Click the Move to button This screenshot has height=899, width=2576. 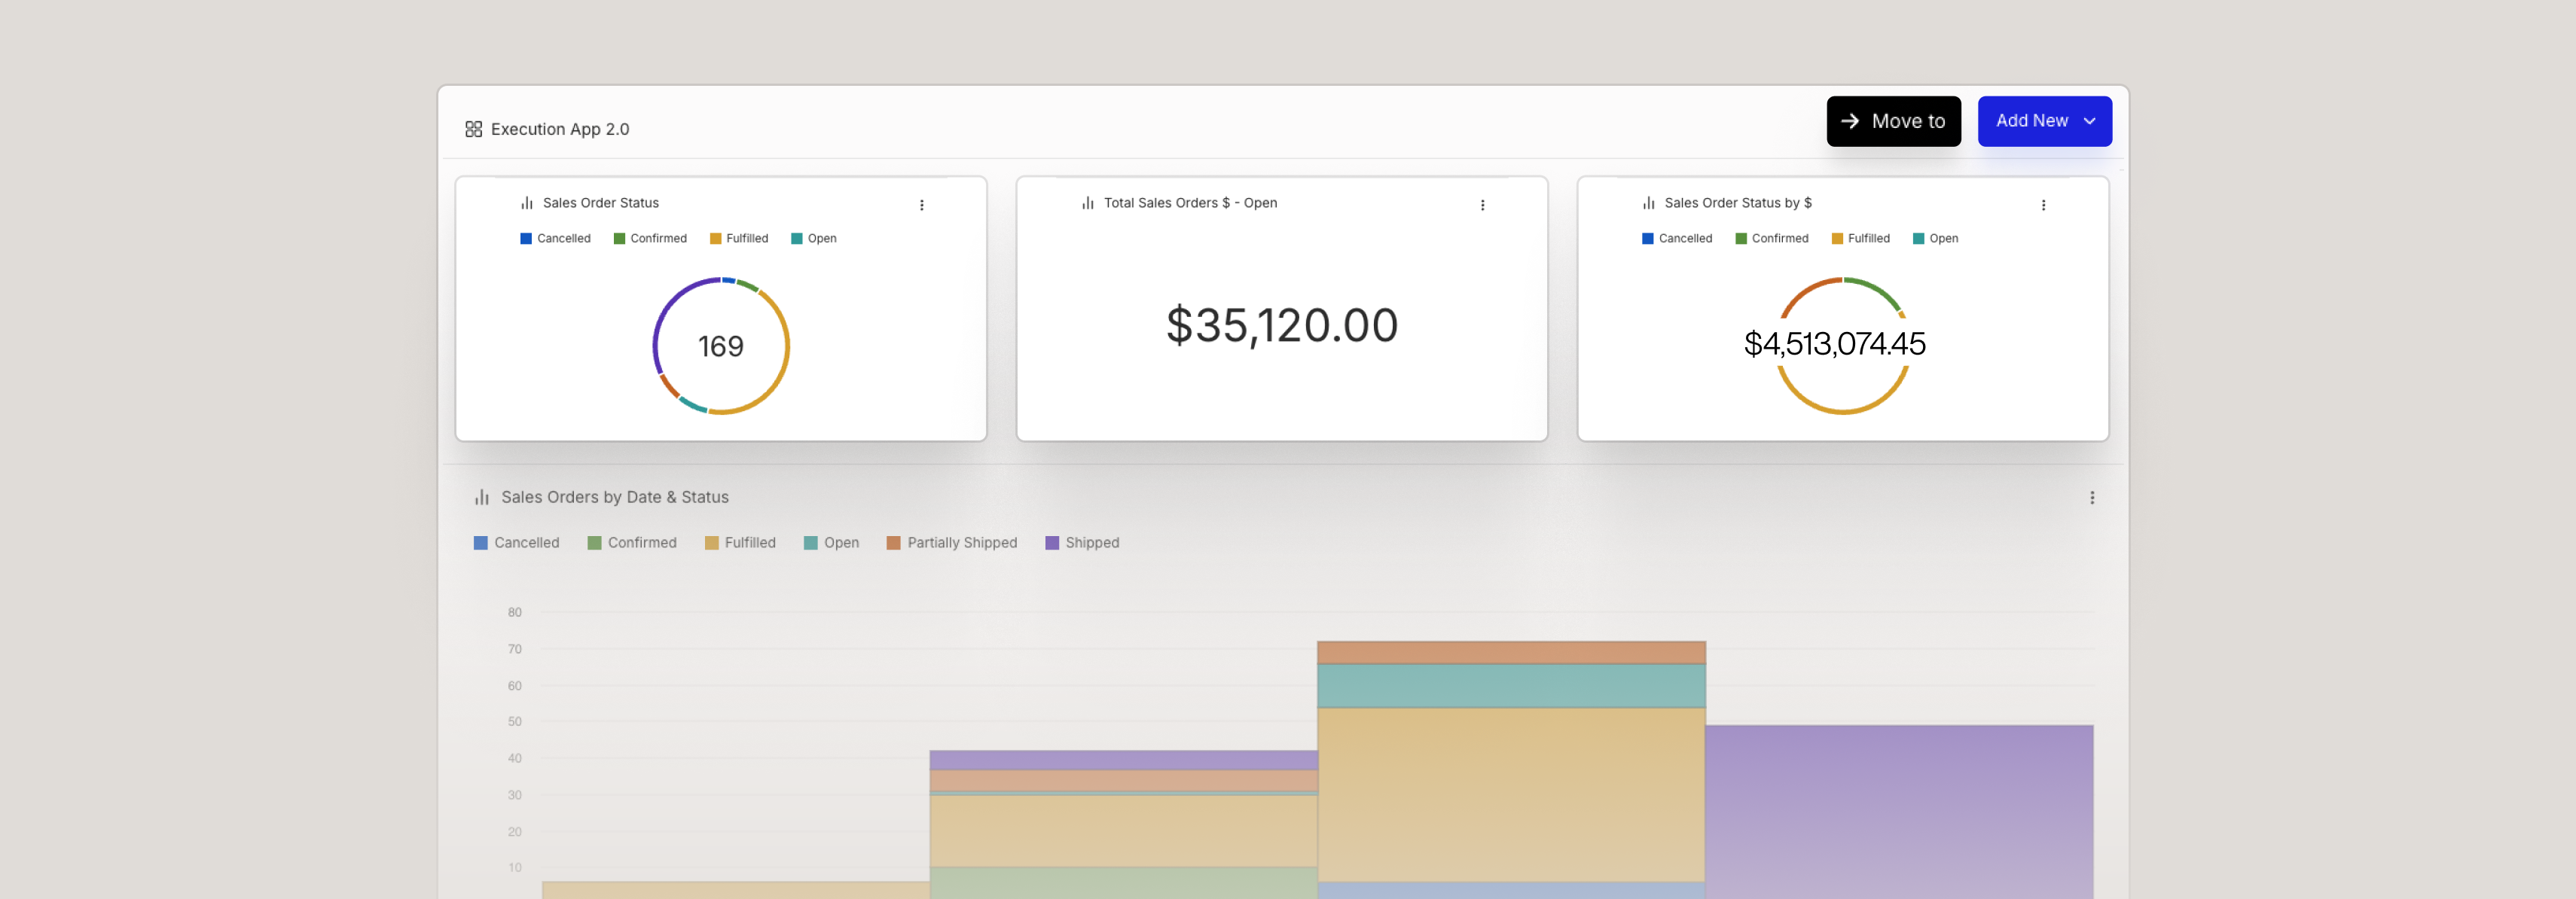(x=1893, y=121)
